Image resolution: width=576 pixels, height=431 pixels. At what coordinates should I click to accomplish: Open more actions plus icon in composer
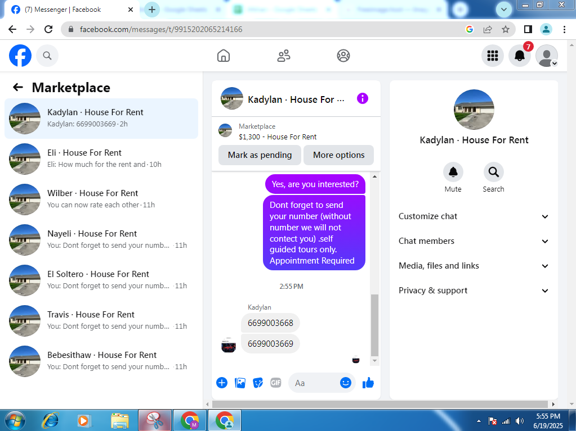click(222, 383)
